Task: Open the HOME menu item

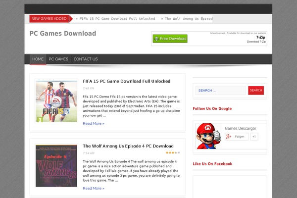Action: [x=38, y=59]
